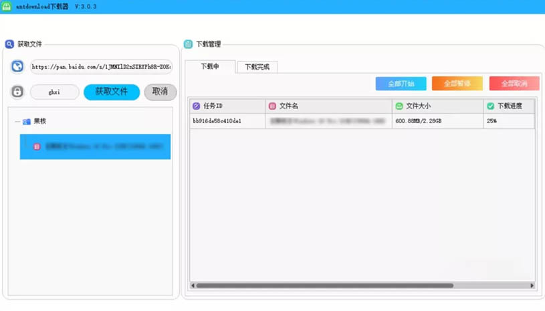Image resolution: width=545 pixels, height=311 pixels.
Task: Click the 下载管理 panel icon
Action: (188, 44)
